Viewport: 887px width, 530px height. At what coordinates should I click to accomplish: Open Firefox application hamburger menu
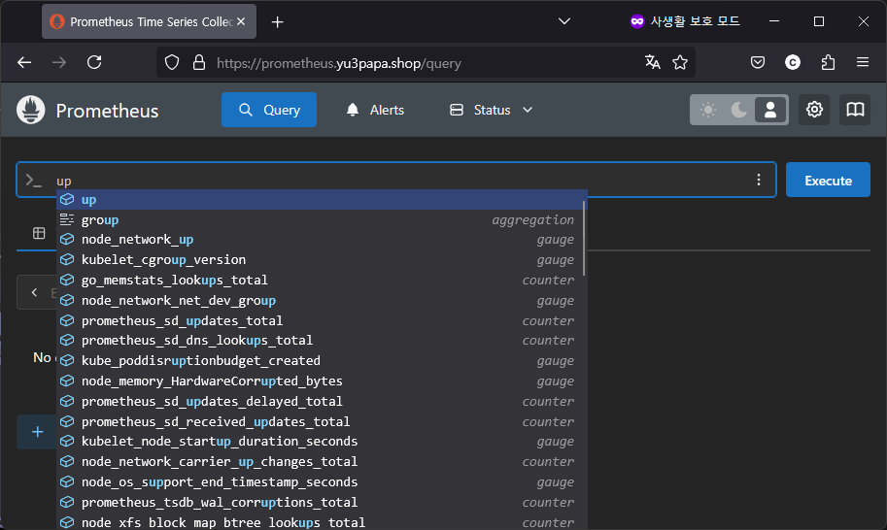pyautogui.click(x=862, y=62)
